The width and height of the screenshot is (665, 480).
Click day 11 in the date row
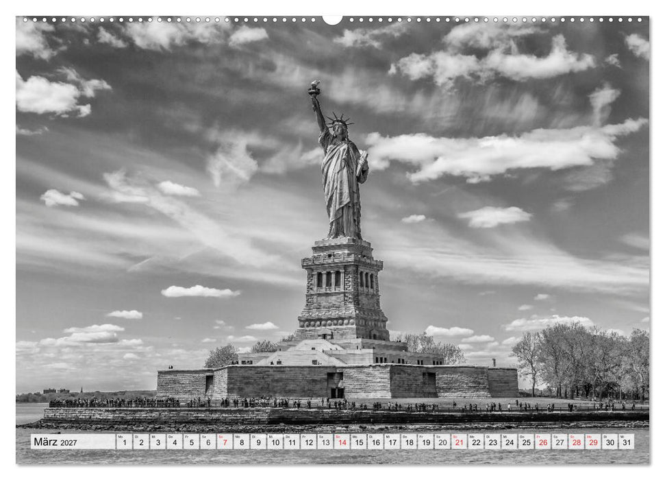coord(292,442)
